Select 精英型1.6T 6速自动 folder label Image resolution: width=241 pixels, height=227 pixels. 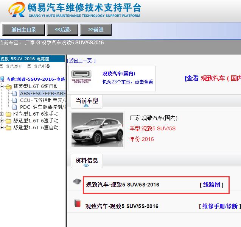tap(36, 86)
